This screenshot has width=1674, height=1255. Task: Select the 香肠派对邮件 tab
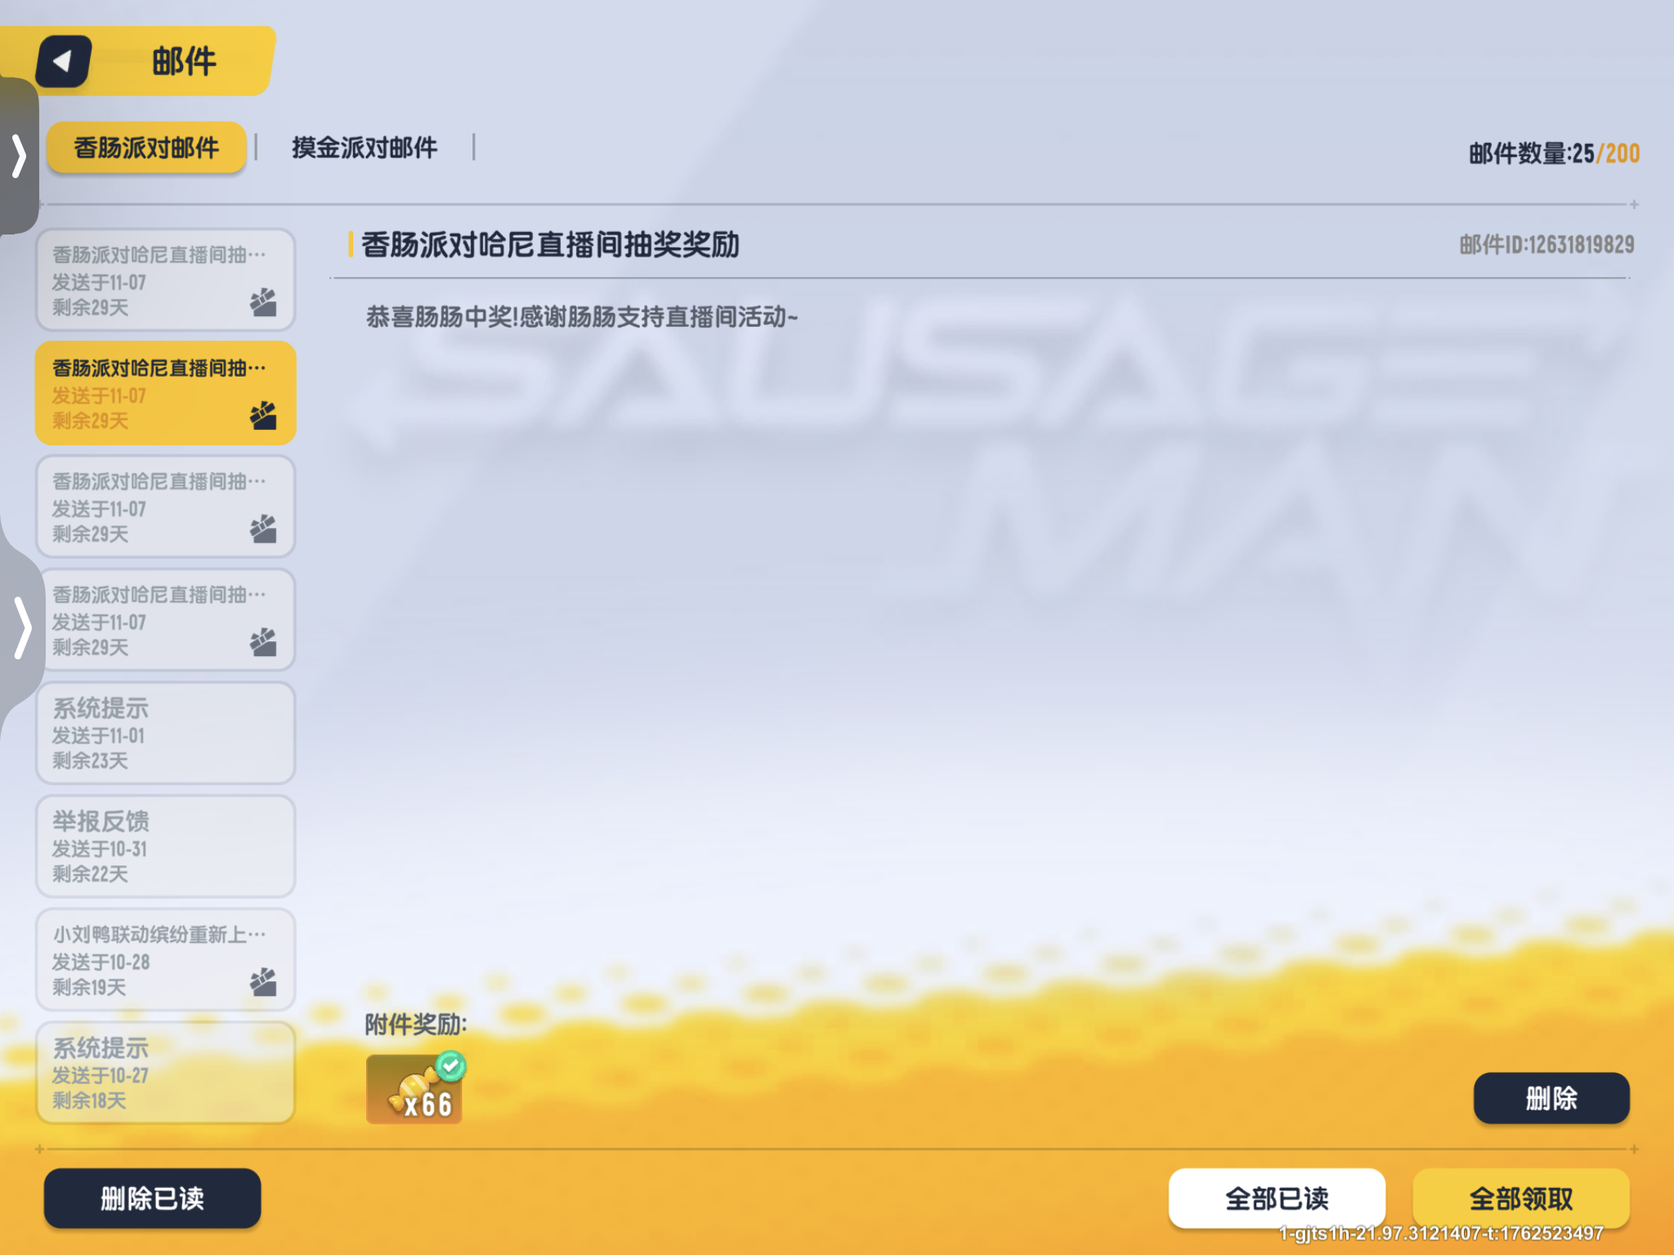(146, 148)
